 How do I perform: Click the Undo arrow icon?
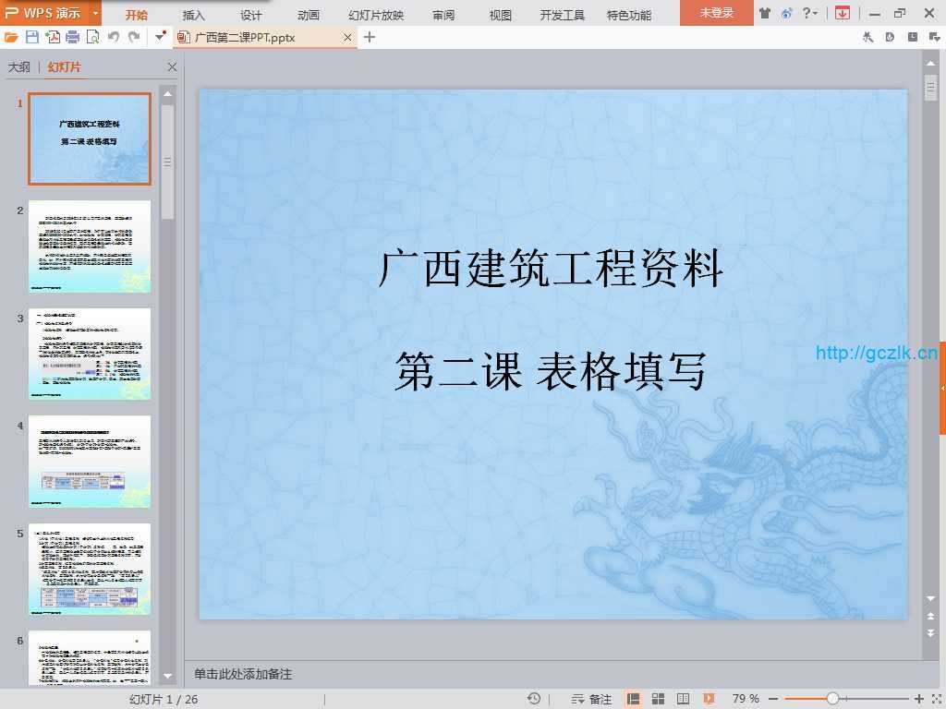(113, 37)
